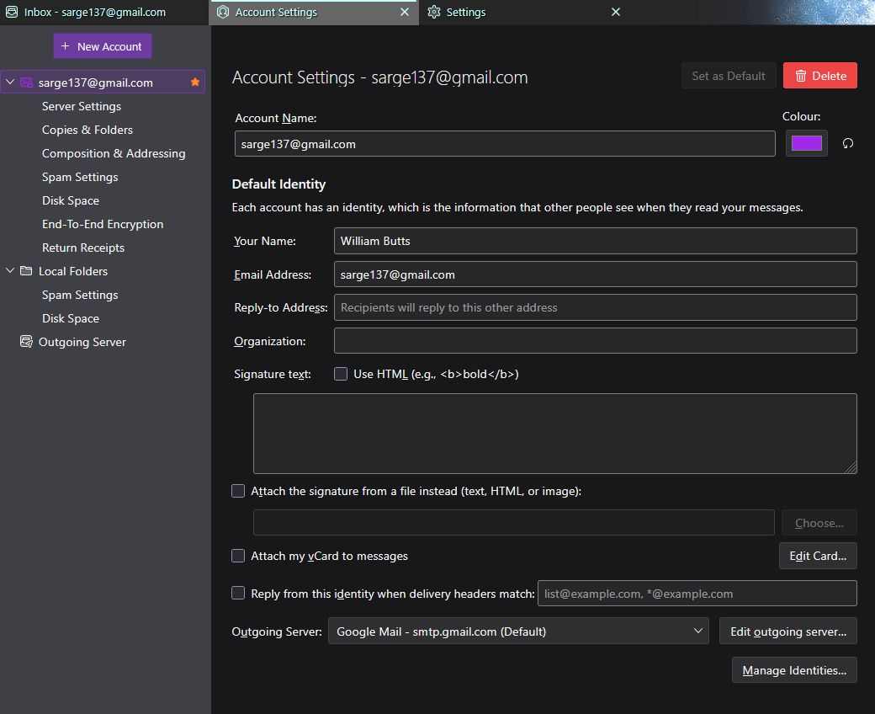The image size is (875, 714).
Task: Tick Attach my vCard to messages
Action: tap(238, 556)
